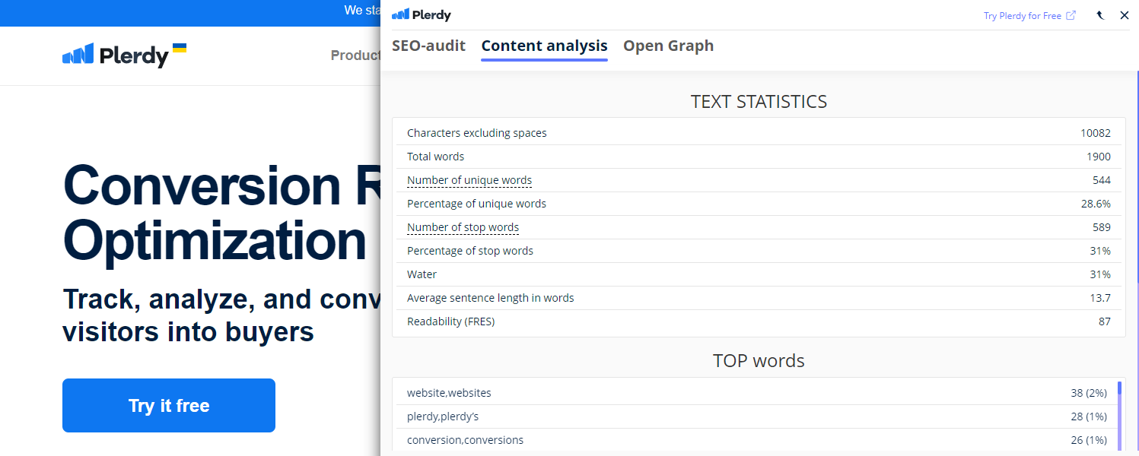Image resolution: width=1139 pixels, height=456 pixels.
Task: Click the Average sentence length in words row
Action: click(x=759, y=298)
